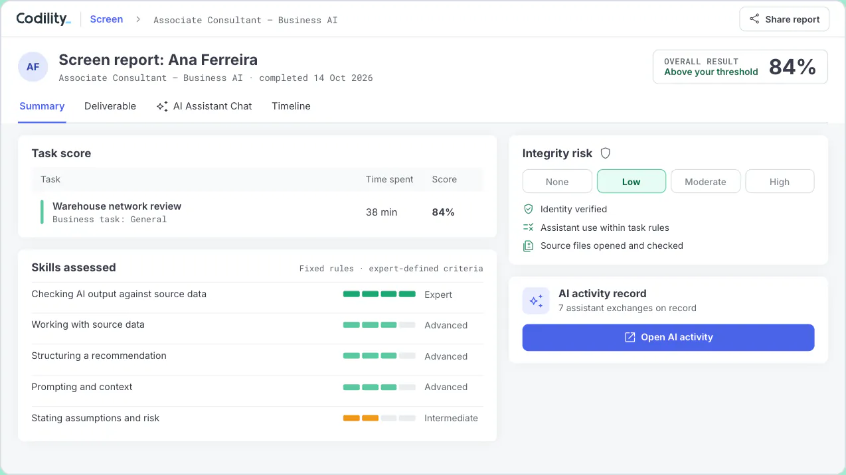Click the AF avatar circle
This screenshot has height=475, width=846.
pos(33,67)
